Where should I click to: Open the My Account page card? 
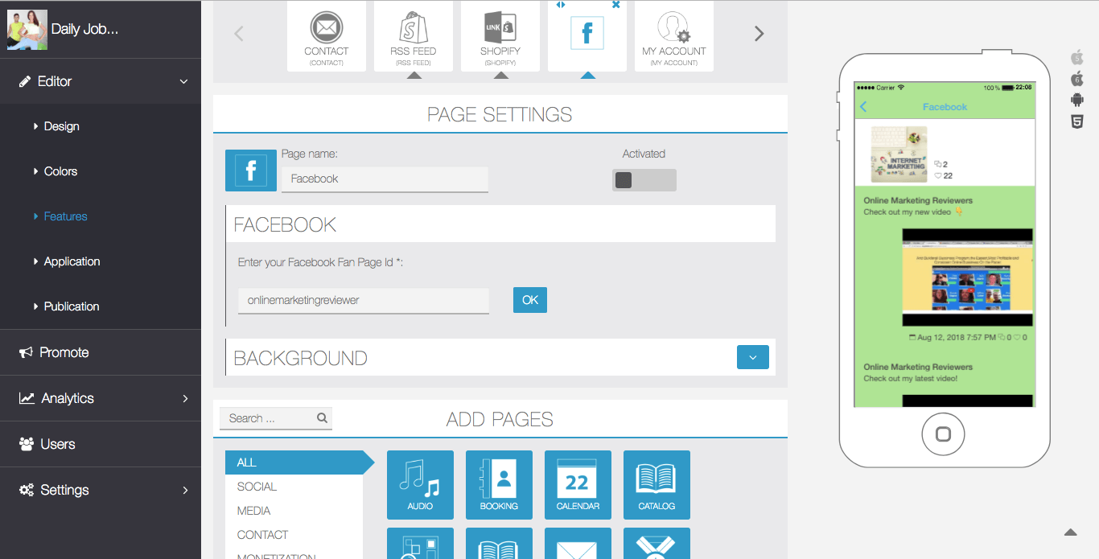pos(674,36)
